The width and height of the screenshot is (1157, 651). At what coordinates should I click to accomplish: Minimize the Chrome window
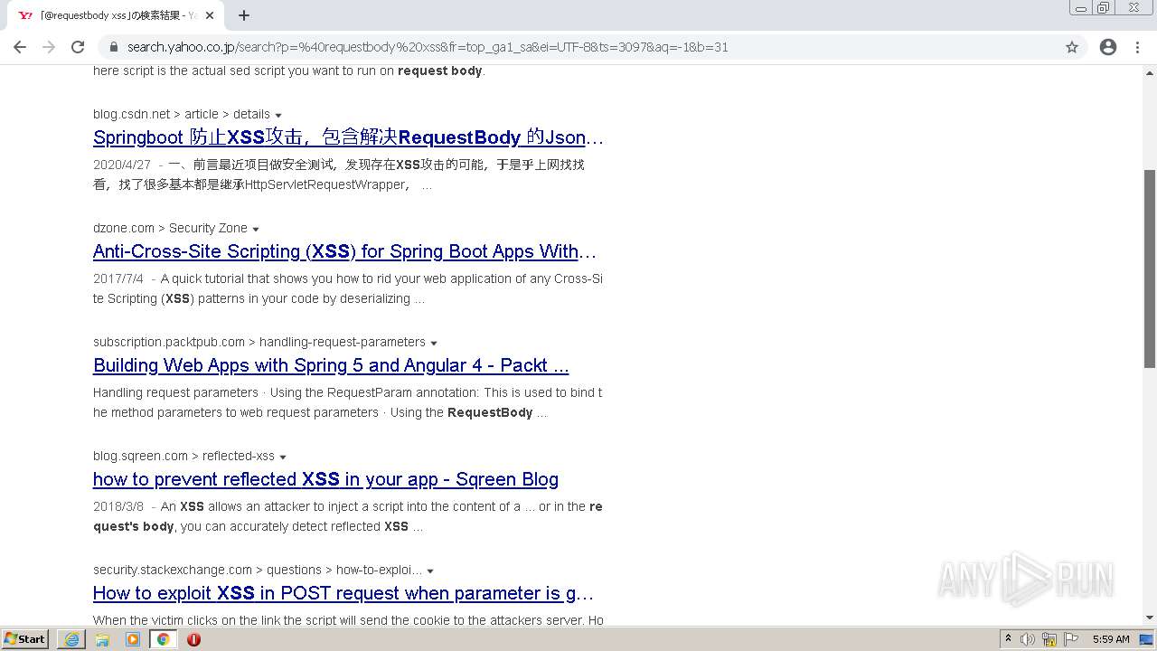pyautogui.click(x=1080, y=8)
